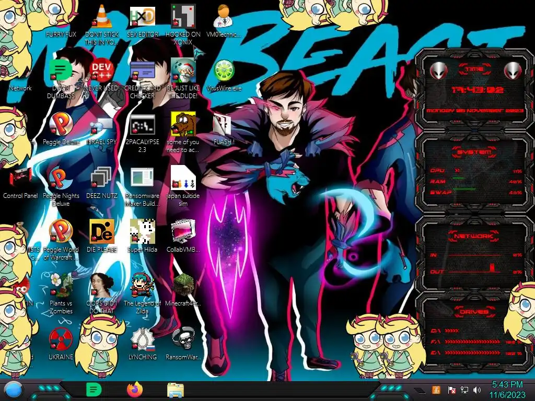Click the SYSTEM widget header
Viewport: 535px width, 401px height.
pos(474,152)
